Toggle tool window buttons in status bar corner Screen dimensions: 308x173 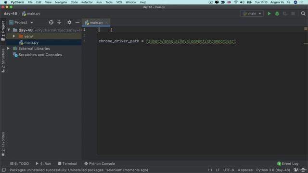click(3, 170)
